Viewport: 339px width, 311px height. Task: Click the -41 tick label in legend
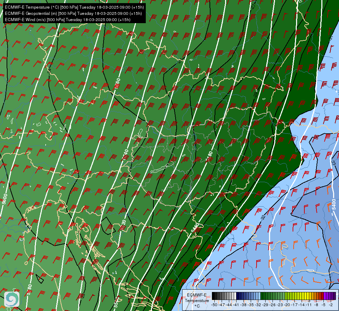click(236, 305)
